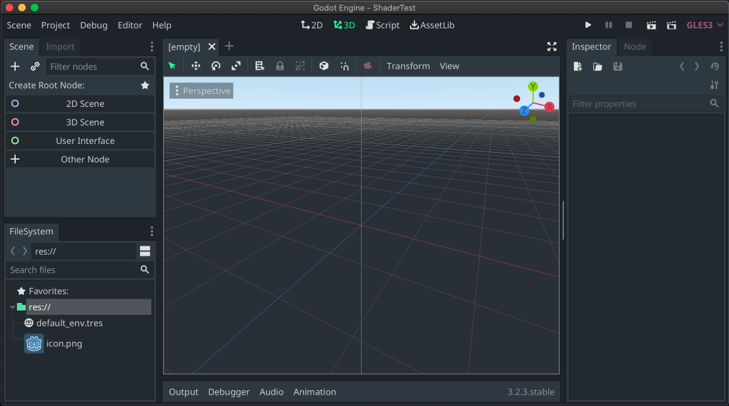Open the Script editor workspace
Image resolution: width=729 pixels, height=406 pixels.
coord(382,25)
